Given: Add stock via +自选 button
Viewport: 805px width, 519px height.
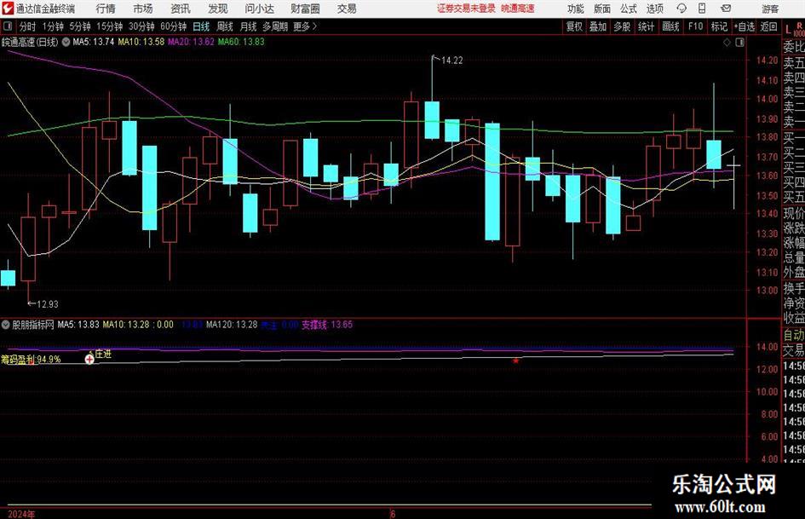Looking at the screenshot, I should pyautogui.click(x=745, y=26).
